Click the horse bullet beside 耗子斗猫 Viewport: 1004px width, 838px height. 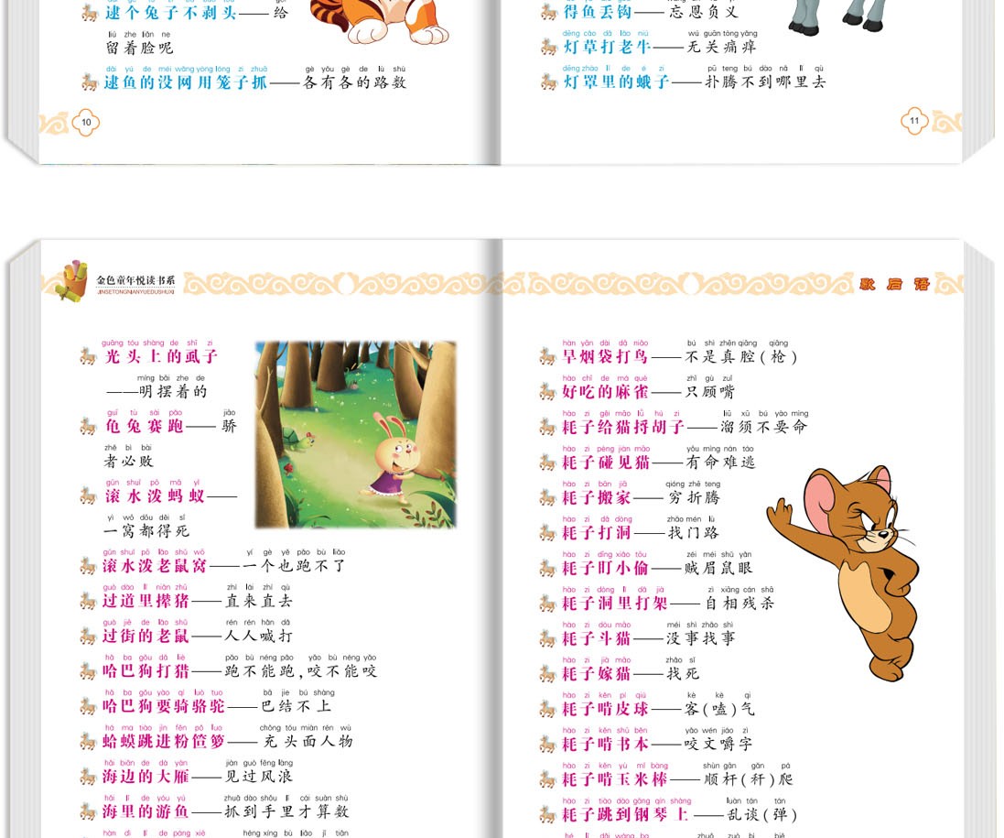[547, 638]
